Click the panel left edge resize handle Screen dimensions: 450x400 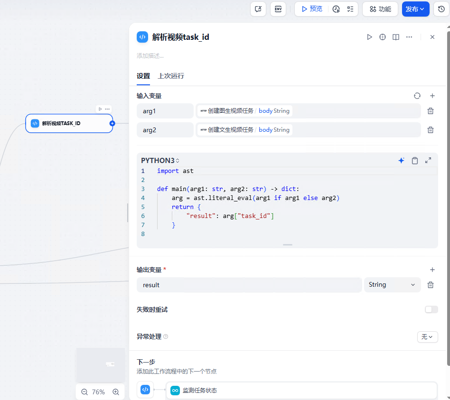pyautogui.click(x=128, y=213)
